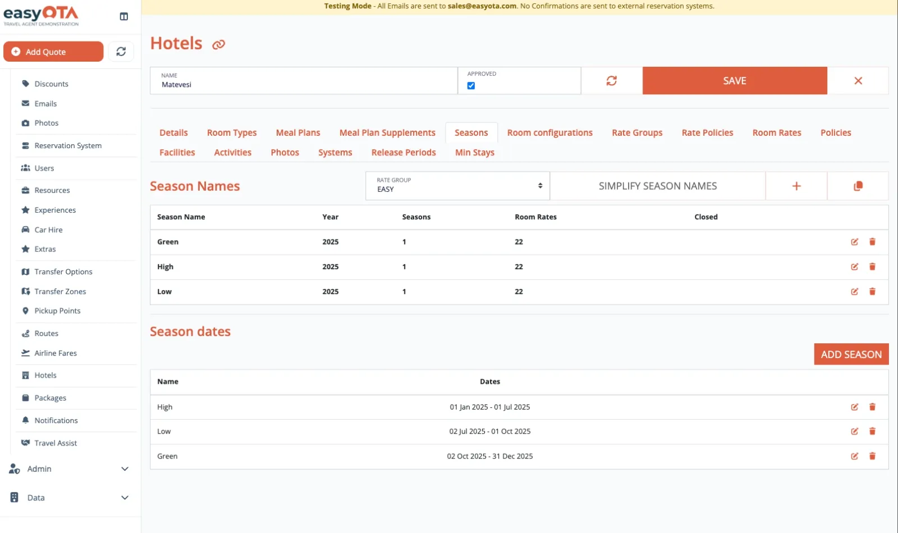Delete the Low season name row

[872, 291]
